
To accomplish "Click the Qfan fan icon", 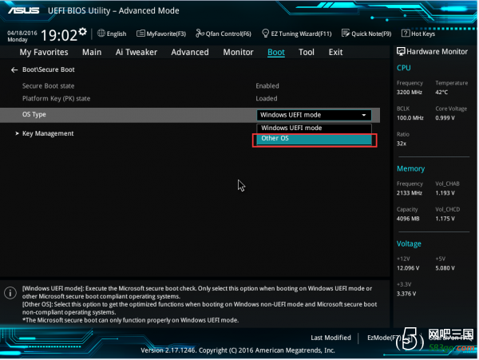I will pyautogui.click(x=200, y=33).
